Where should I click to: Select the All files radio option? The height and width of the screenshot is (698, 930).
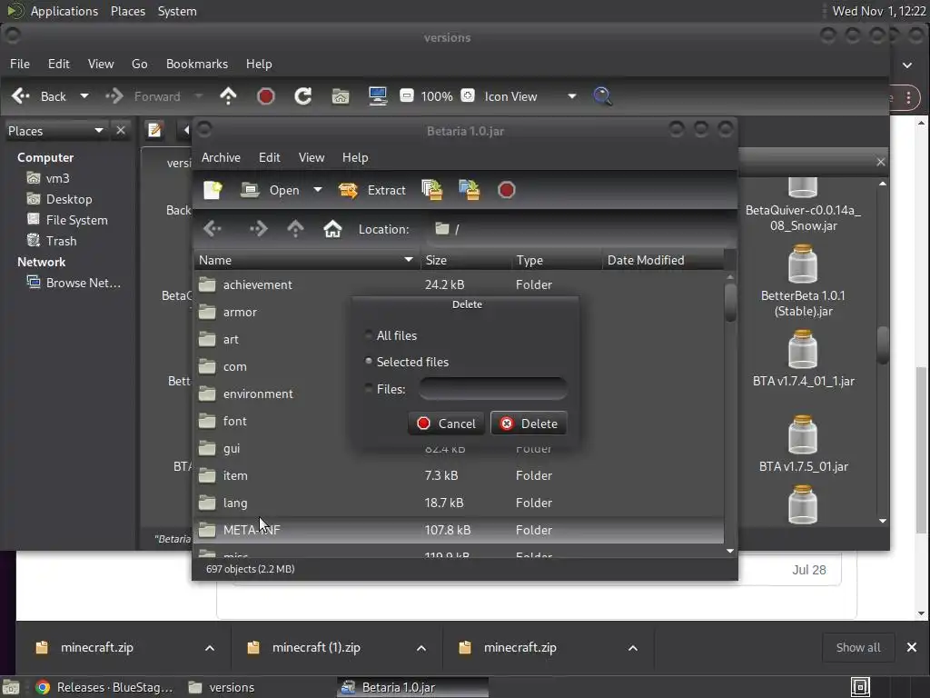(391, 335)
